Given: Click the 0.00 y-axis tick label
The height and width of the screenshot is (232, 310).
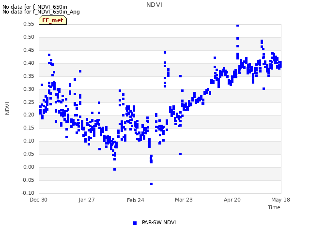Looking at the screenshot, I should tap(29, 167).
